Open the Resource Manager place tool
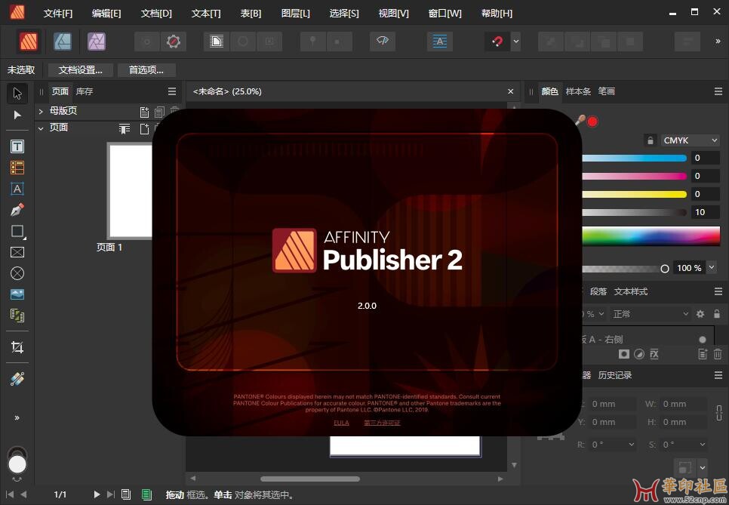Screen dimensions: 729x505 pos(17,316)
